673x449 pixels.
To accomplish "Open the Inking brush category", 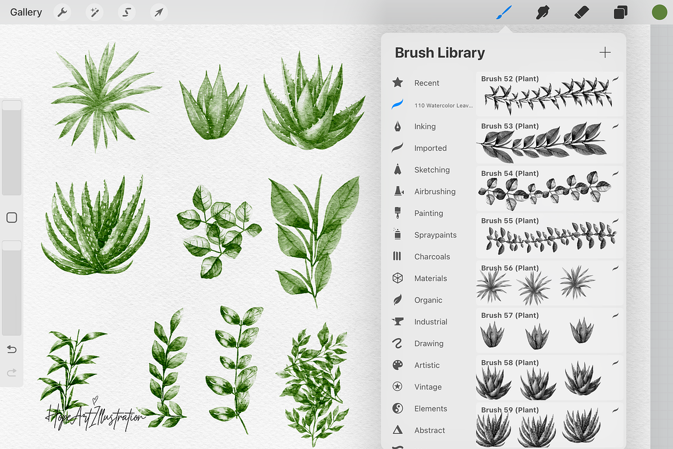I will 425,127.
